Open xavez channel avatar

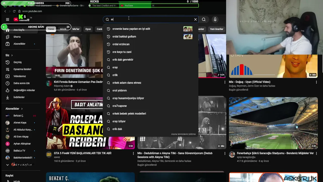click(49, 155)
